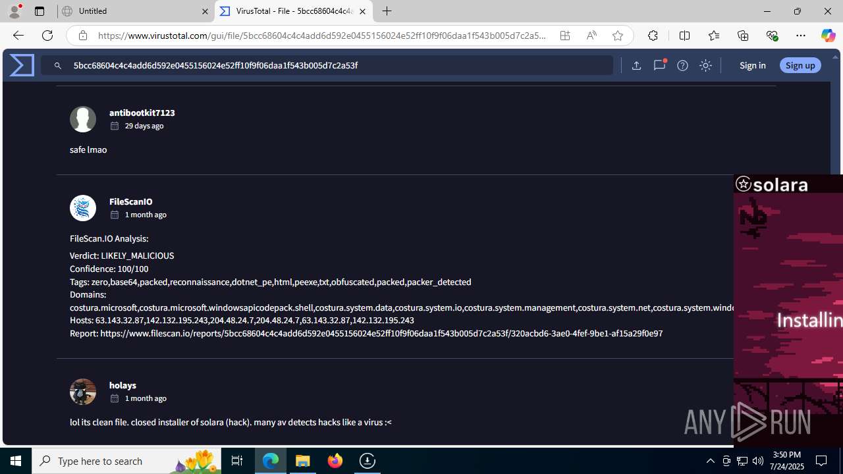Open the Collections icon

743,36
